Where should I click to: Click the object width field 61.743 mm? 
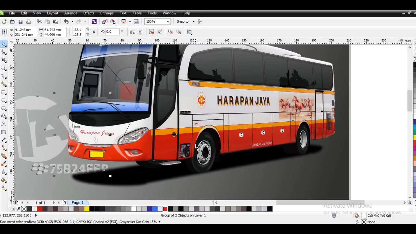pos(55,30)
